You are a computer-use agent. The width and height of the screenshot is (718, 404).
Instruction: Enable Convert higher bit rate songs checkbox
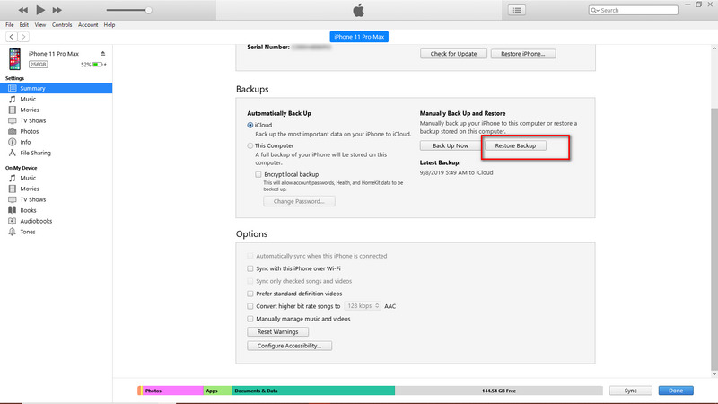coord(250,306)
